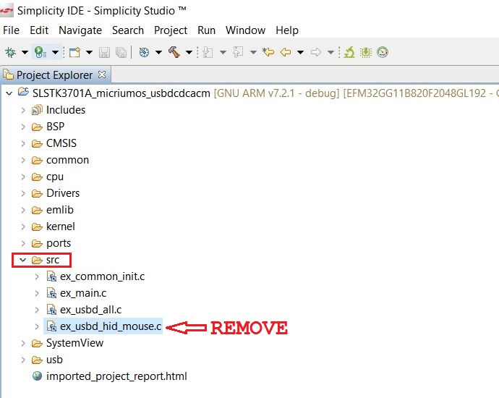This screenshot has width=499, height=398.
Task: Open the Next Annotation dropdown arrow
Action: tap(223, 52)
